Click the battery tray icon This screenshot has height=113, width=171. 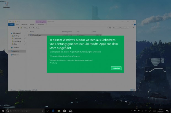point(138,111)
